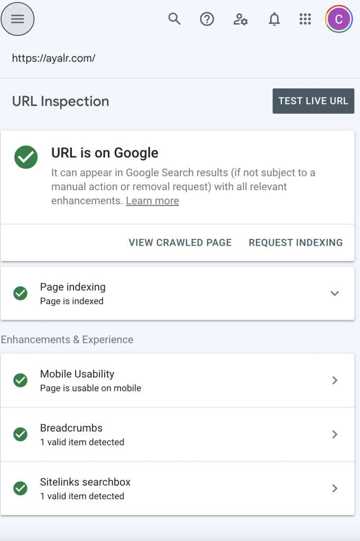Viewport: 360px width, 541px height.
Task: Click Request Indexing
Action: tap(296, 242)
